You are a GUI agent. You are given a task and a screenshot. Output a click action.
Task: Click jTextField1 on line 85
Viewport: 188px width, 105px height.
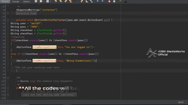pos(44,30)
